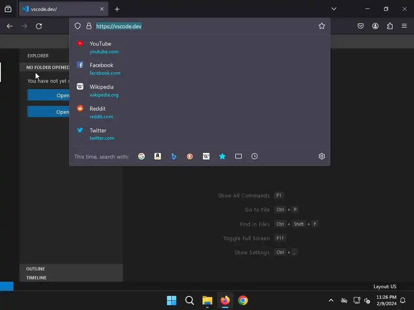Go forward one page
The height and width of the screenshot is (310, 414).
coord(24,26)
